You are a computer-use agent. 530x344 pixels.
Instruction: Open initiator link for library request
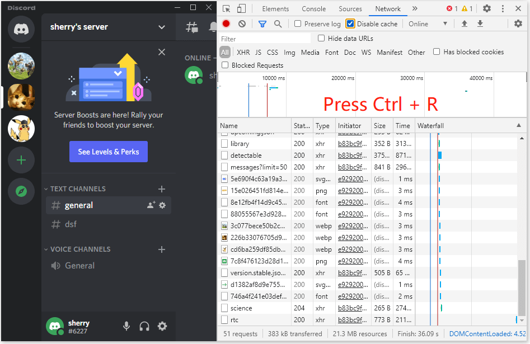[x=352, y=144]
